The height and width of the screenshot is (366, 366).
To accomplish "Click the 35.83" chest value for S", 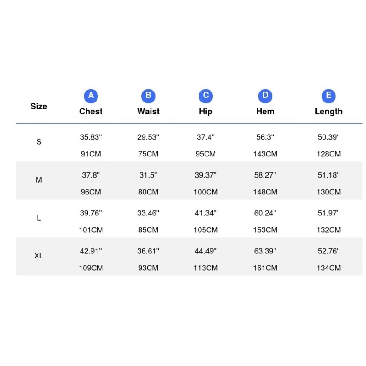I will point(91,137).
